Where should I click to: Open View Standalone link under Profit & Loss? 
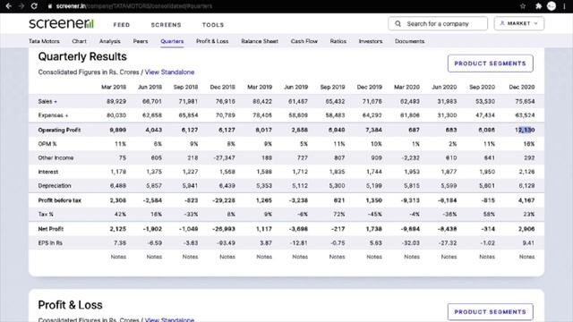click(x=169, y=319)
